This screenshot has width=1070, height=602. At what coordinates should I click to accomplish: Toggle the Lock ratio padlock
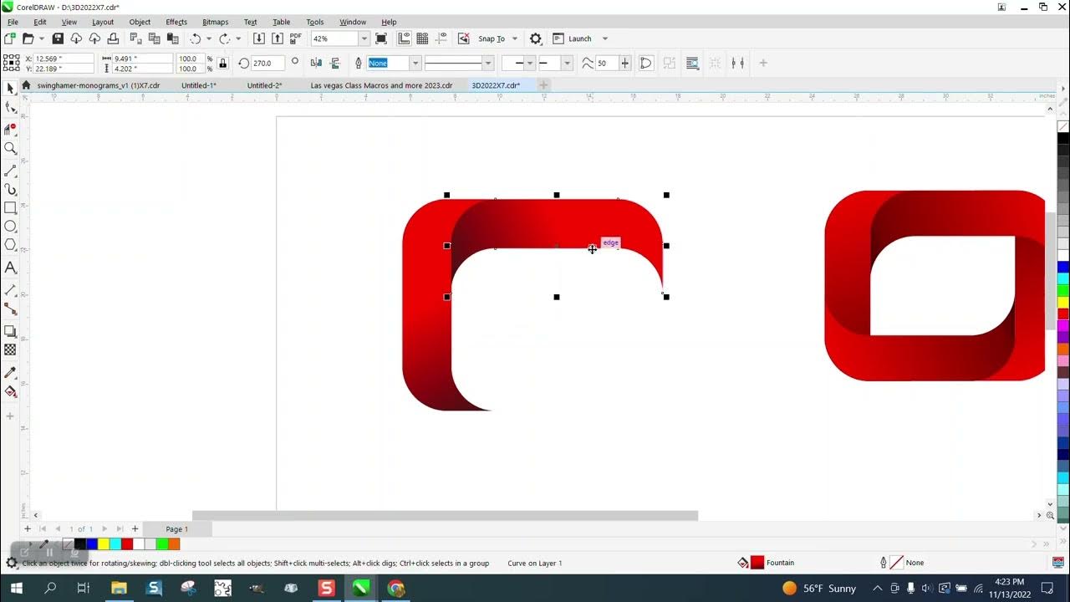coord(222,63)
